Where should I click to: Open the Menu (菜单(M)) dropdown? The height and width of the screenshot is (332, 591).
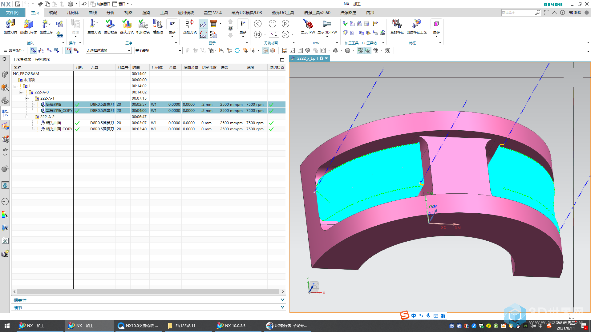click(x=14, y=50)
